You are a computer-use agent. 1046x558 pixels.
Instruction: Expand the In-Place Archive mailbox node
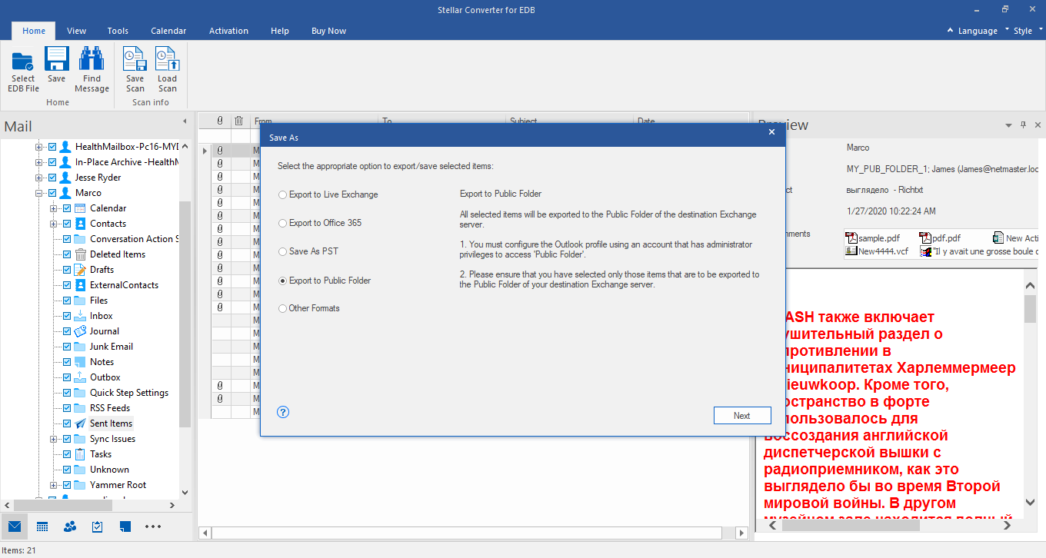38,162
